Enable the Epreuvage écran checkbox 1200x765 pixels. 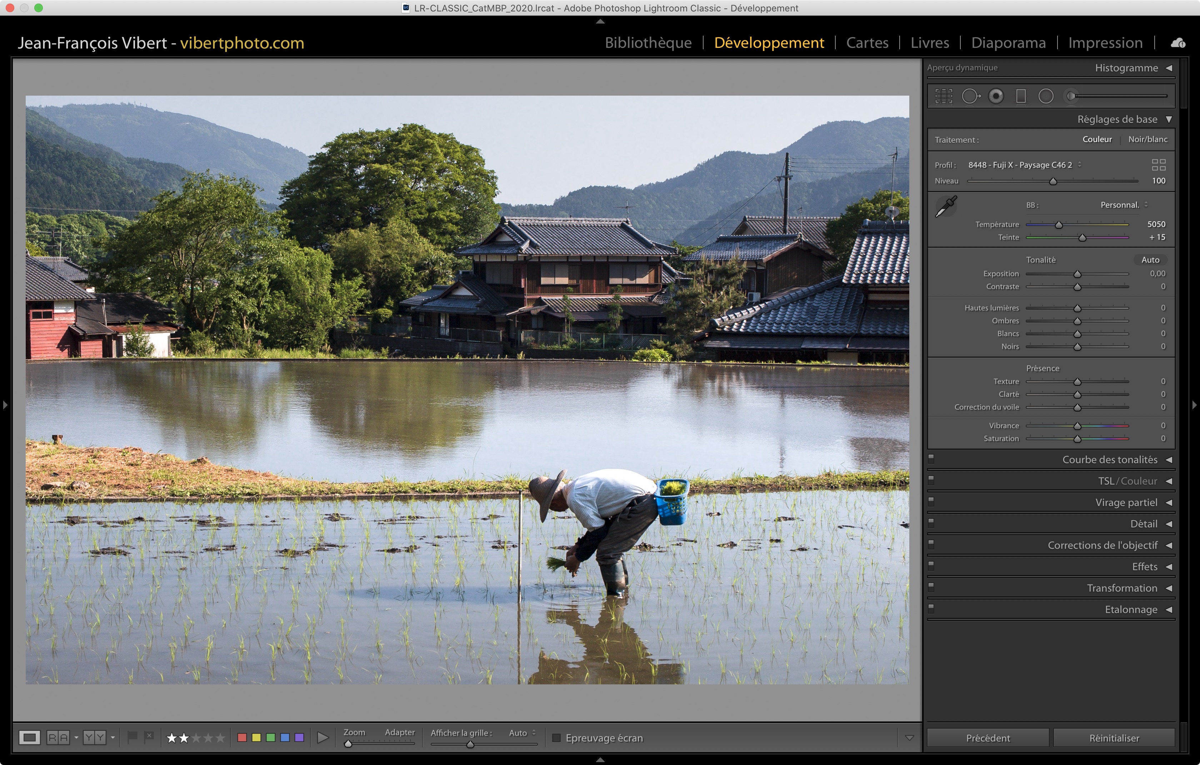click(557, 738)
